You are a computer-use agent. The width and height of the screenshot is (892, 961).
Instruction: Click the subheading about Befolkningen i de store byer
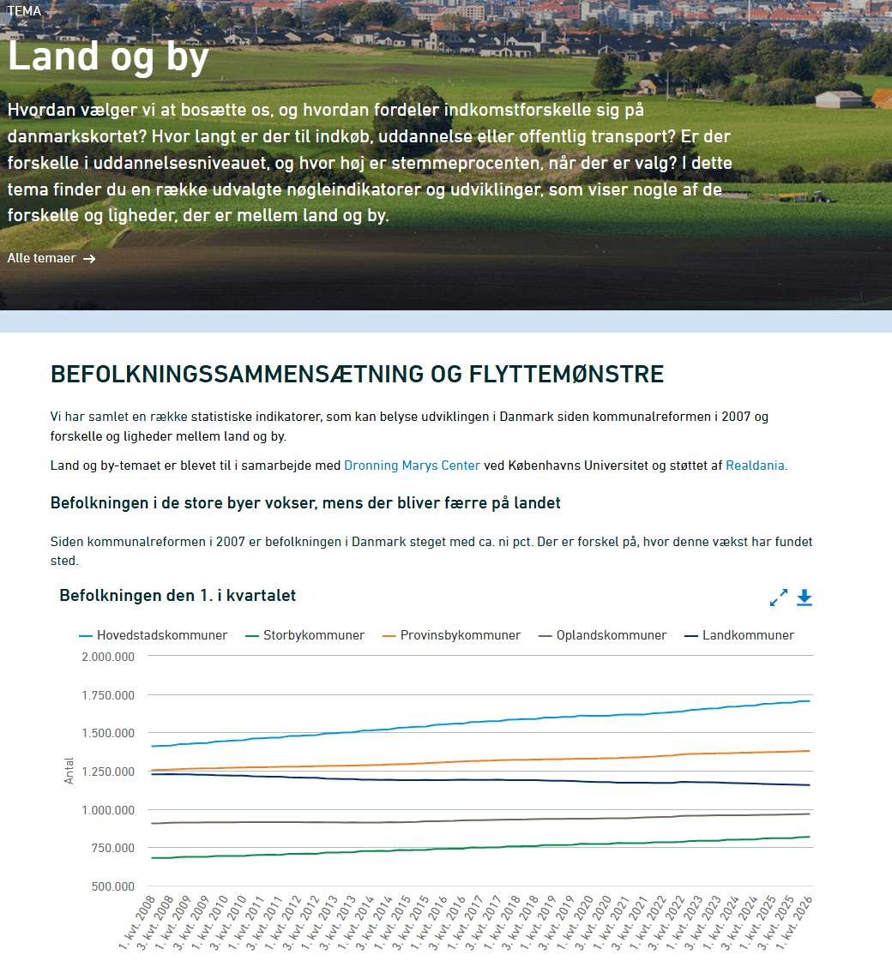tap(305, 503)
